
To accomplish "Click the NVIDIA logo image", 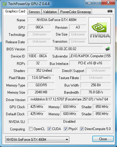I will pos(100,31).
